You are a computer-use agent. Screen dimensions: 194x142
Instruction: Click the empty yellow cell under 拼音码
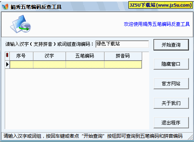(123, 65)
